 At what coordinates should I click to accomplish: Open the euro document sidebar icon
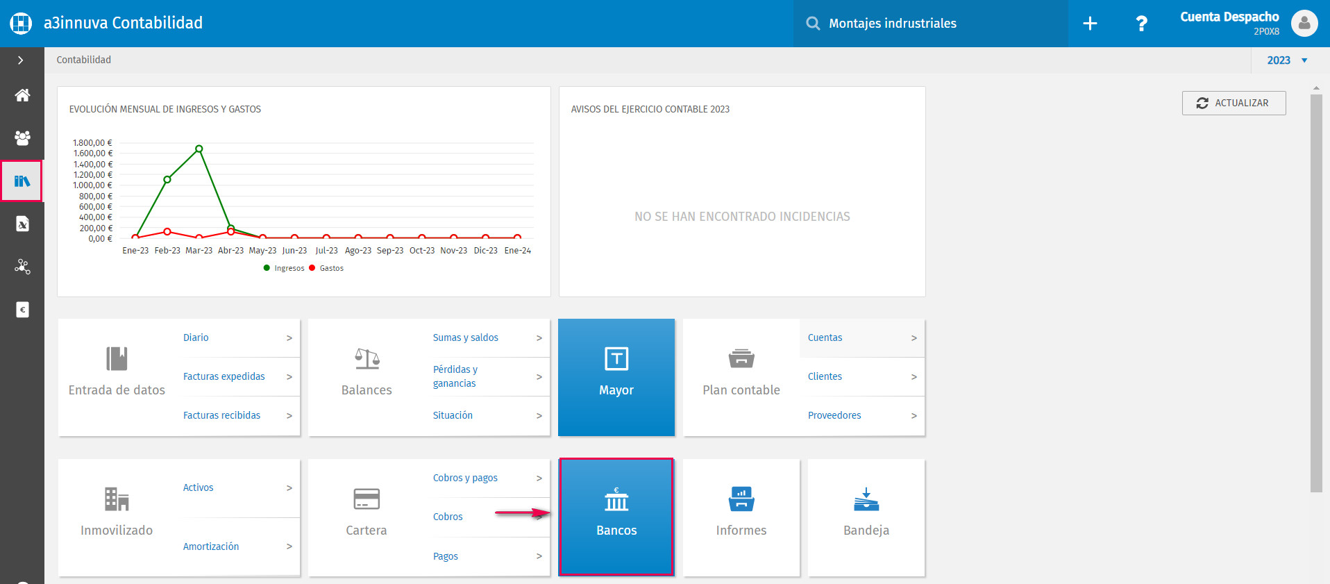[x=22, y=310]
